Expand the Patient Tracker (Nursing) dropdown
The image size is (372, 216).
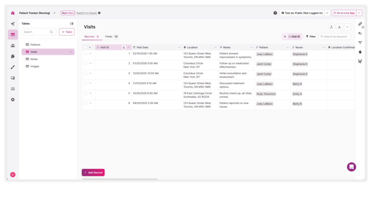tap(54, 12)
